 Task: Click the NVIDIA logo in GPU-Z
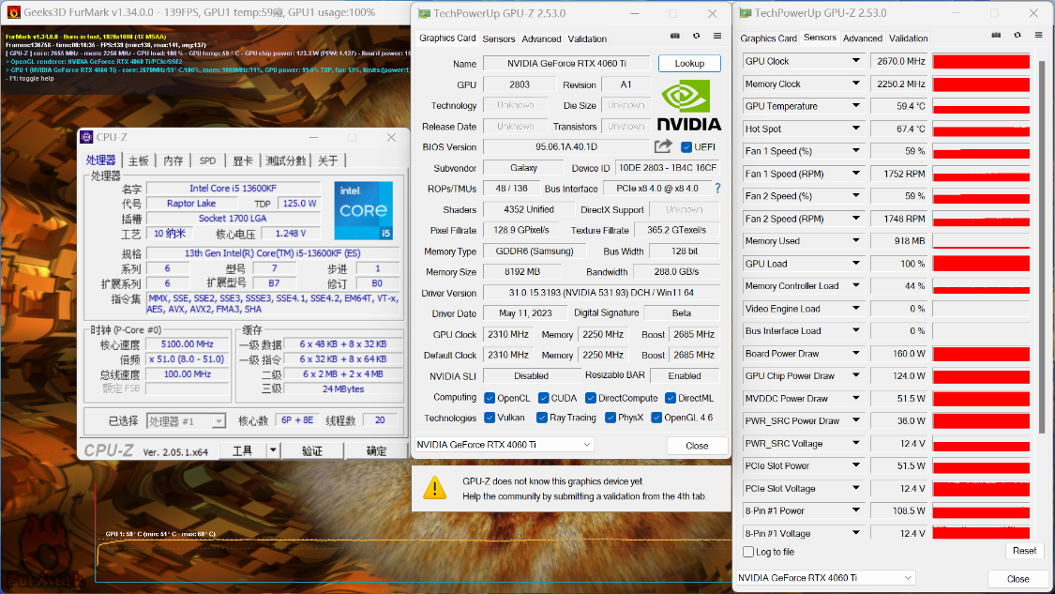pyautogui.click(x=689, y=106)
